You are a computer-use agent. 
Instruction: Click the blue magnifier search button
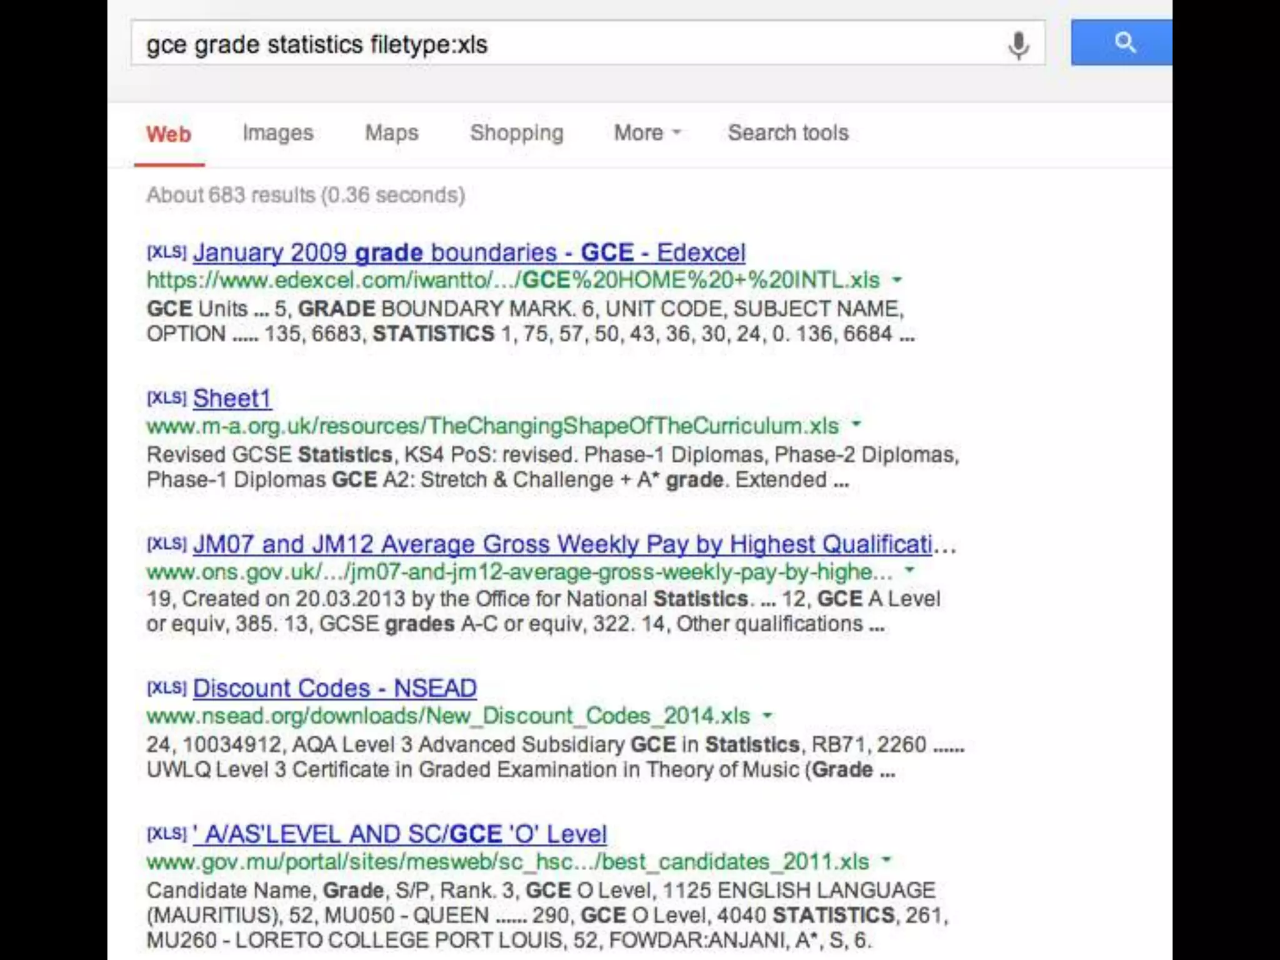coord(1122,42)
